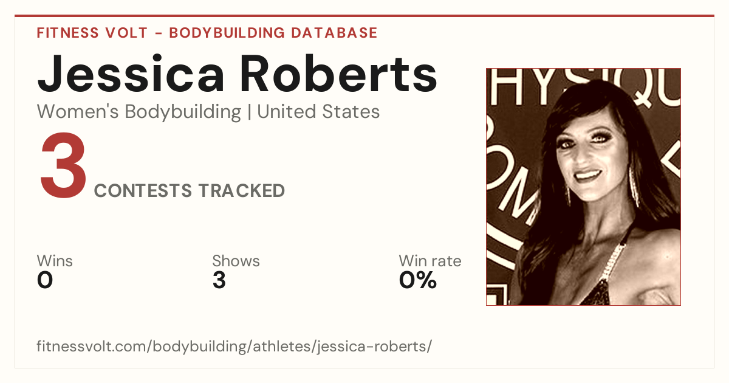729x383 pixels.
Task: Click the red line at card top
Action: 364,16
